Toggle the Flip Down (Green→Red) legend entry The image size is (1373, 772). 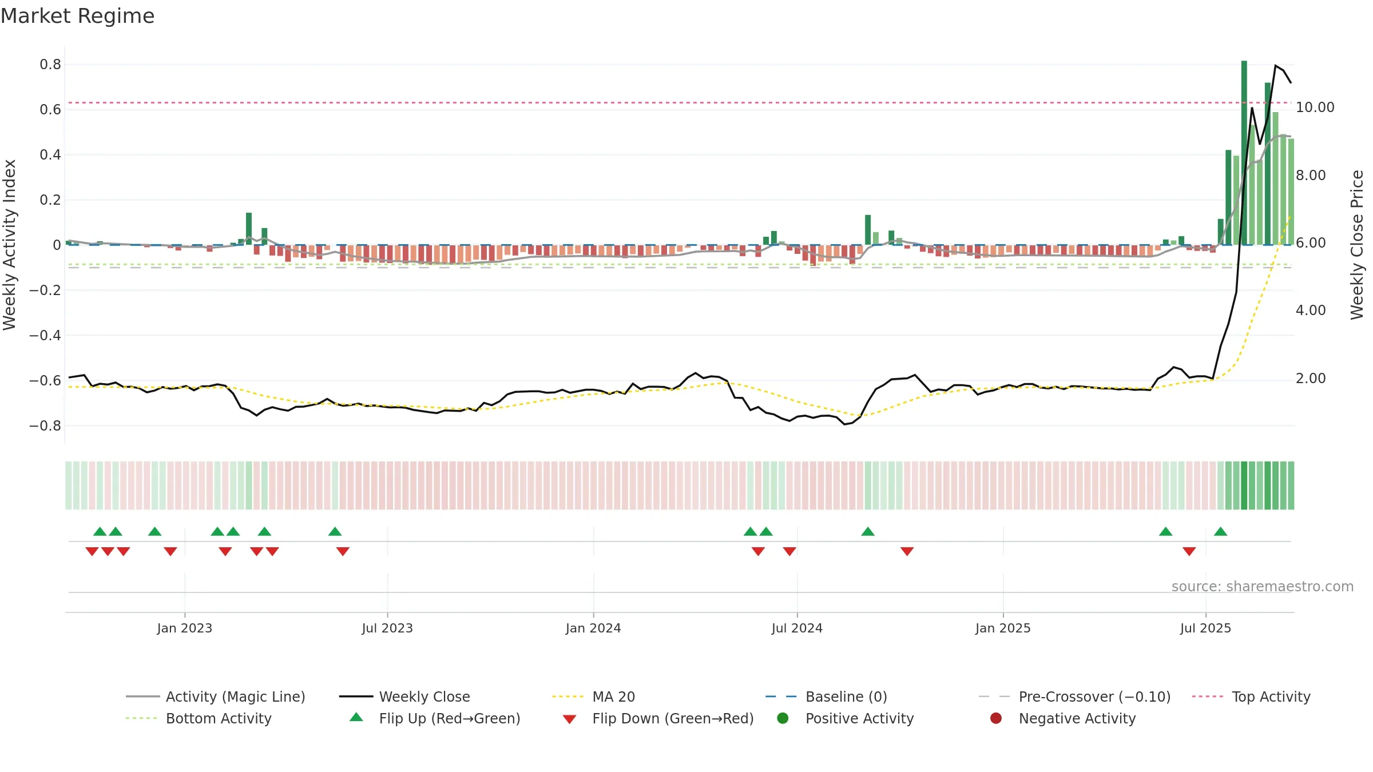658,718
